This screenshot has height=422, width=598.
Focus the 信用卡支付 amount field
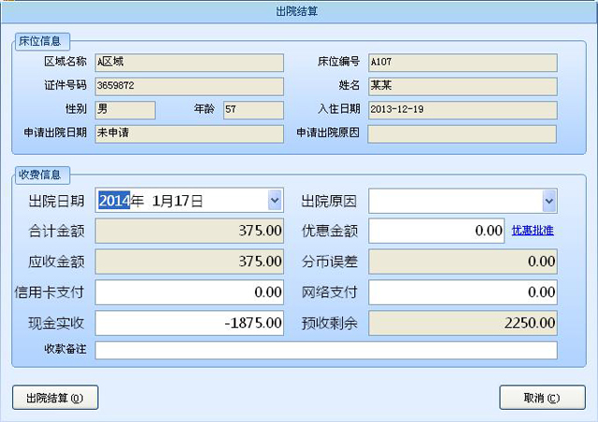tap(190, 292)
